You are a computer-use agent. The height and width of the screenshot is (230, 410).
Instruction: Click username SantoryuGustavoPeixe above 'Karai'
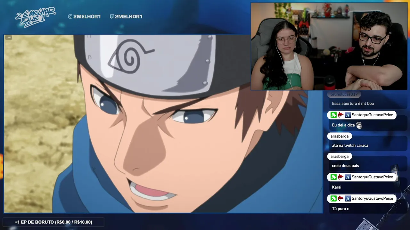point(372,177)
